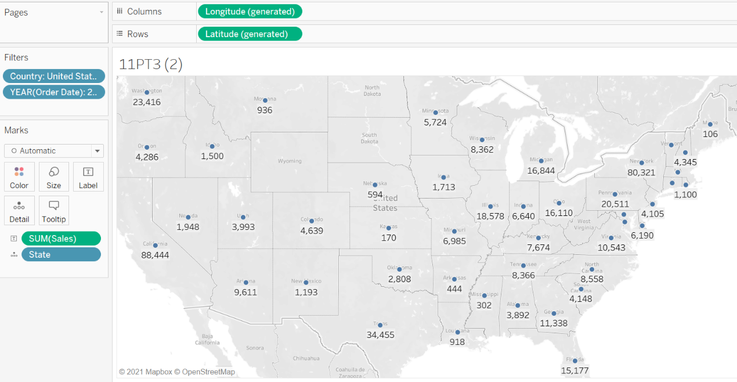This screenshot has width=737, height=382.
Task: Click the Rows shelf icon
Action: [x=120, y=34]
